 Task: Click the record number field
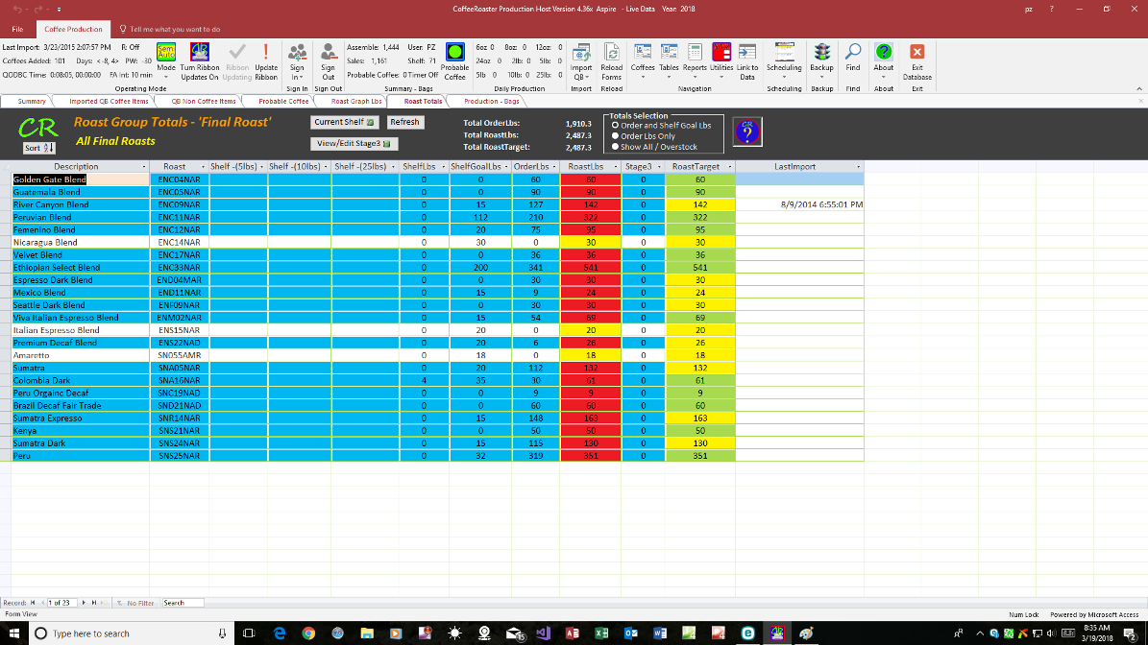[61, 604]
